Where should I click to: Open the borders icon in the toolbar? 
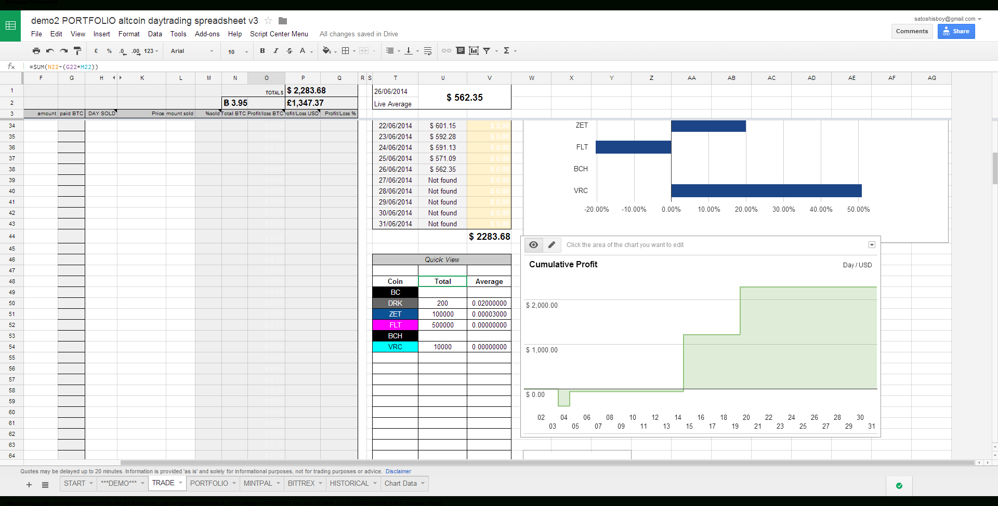(x=346, y=51)
